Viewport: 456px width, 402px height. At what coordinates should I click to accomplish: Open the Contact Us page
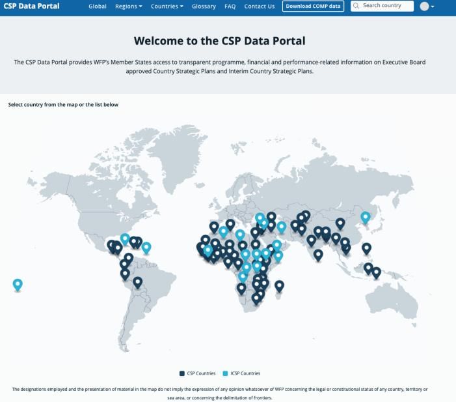coord(260,6)
